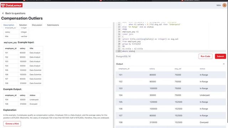Click line number 16 in the editor gutter

coord(119,34)
